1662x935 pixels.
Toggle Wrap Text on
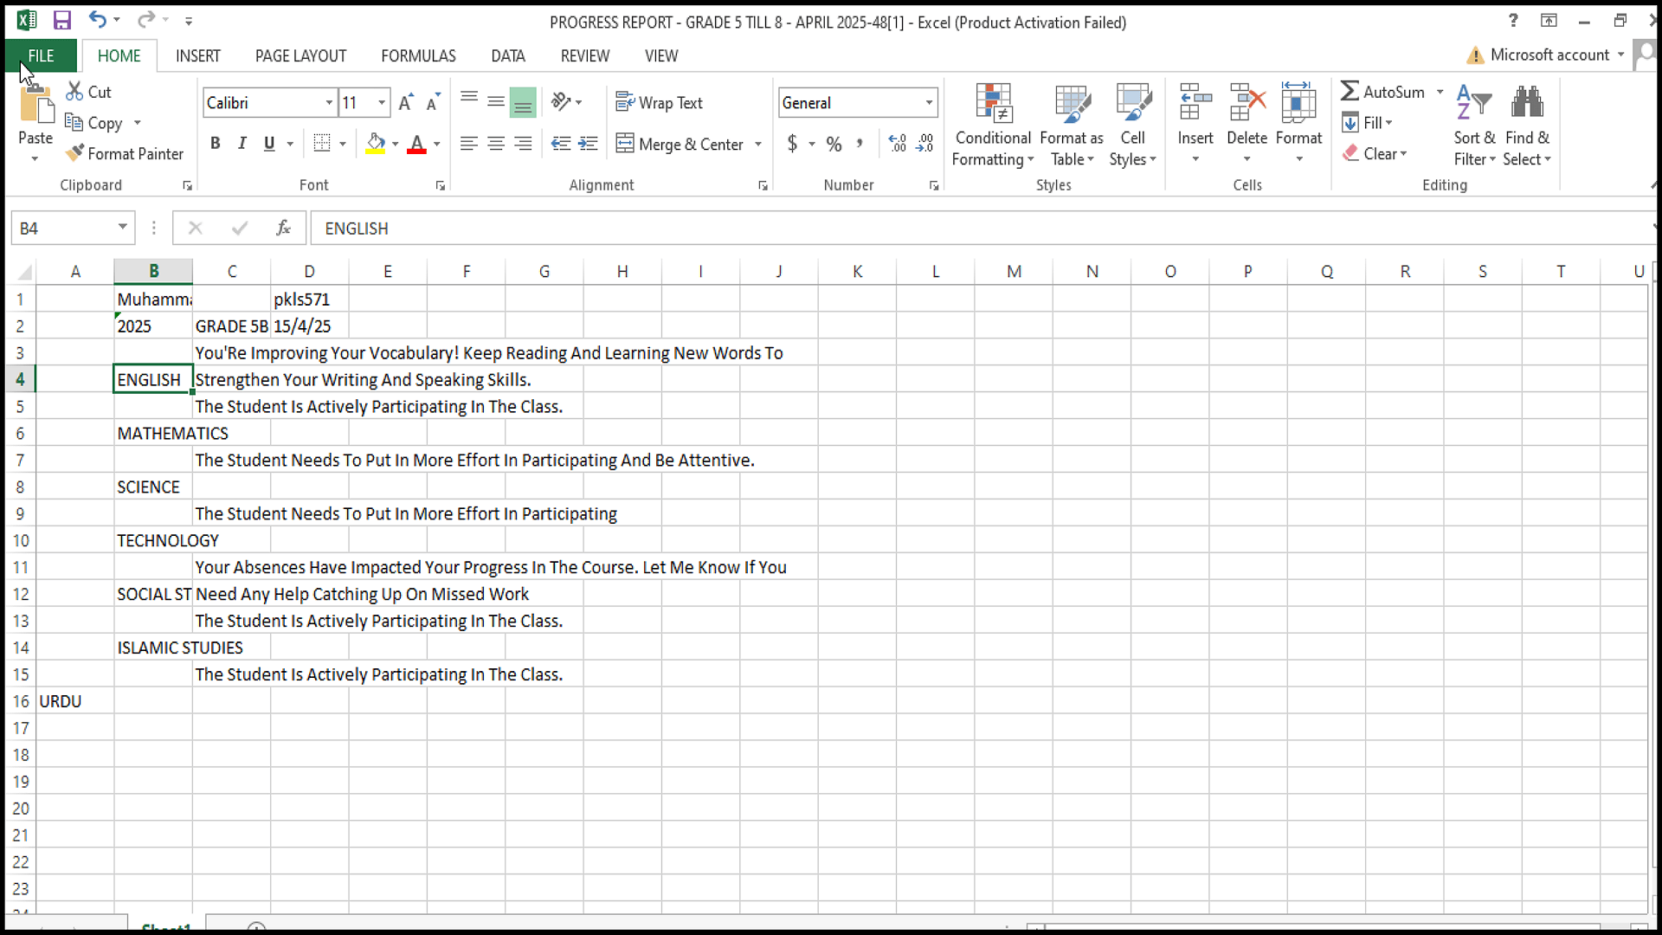pos(659,102)
